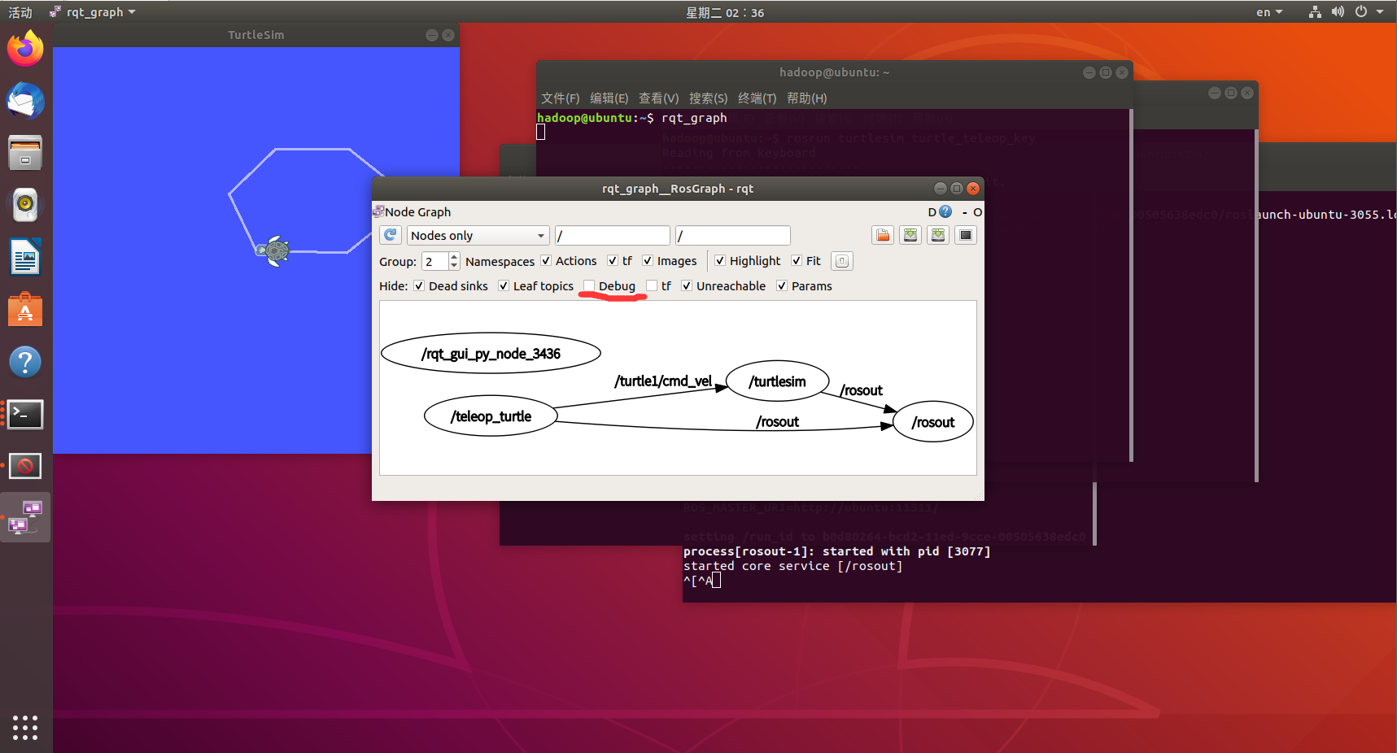The image size is (1397, 753).
Task: Click the turtle in TurtleSim window
Action: [x=273, y=250]
